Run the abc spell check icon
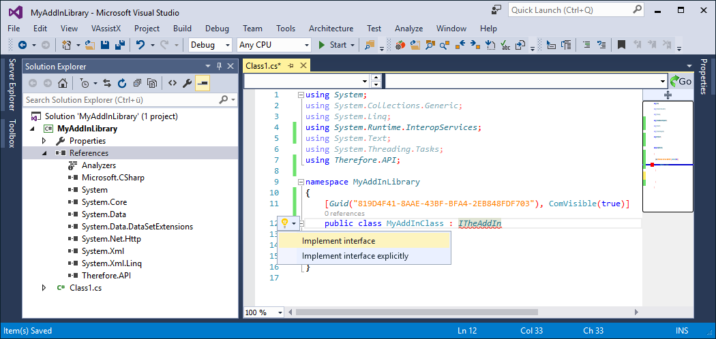716x339 pixels. [x=505, y=45]
